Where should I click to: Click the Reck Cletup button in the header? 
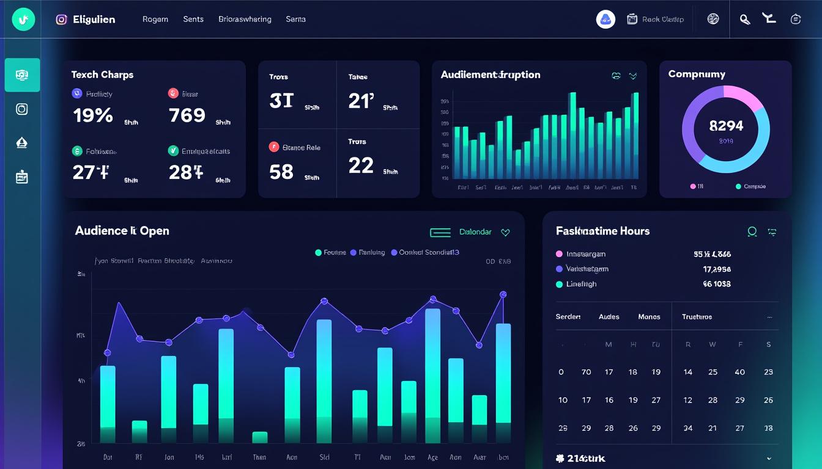pyautogui.click(x=656, y=19)
